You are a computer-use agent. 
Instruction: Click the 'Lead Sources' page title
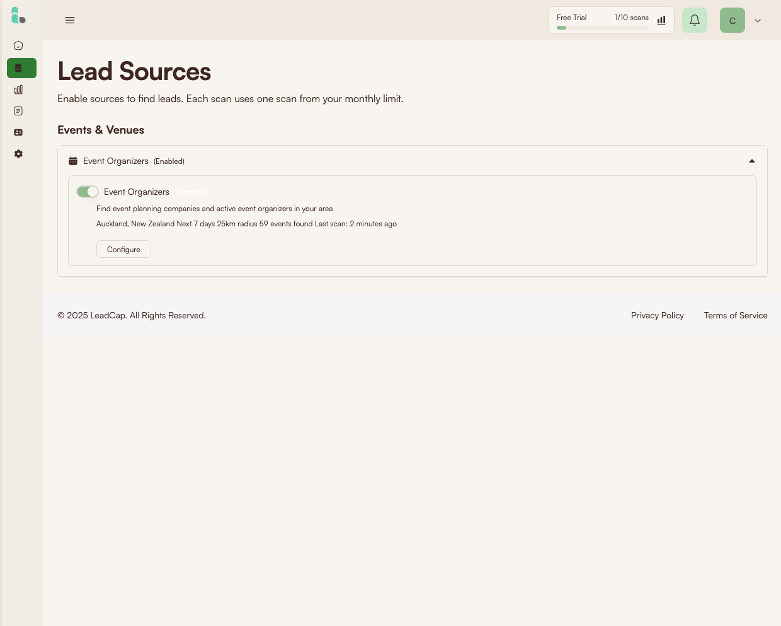tap(134, 71)
